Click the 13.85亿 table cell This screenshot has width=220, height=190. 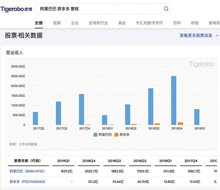click(x=169, y=182)
